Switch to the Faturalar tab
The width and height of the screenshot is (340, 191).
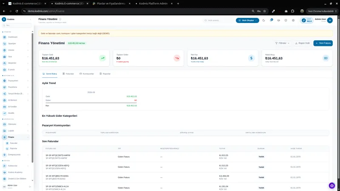pos(68,74)
